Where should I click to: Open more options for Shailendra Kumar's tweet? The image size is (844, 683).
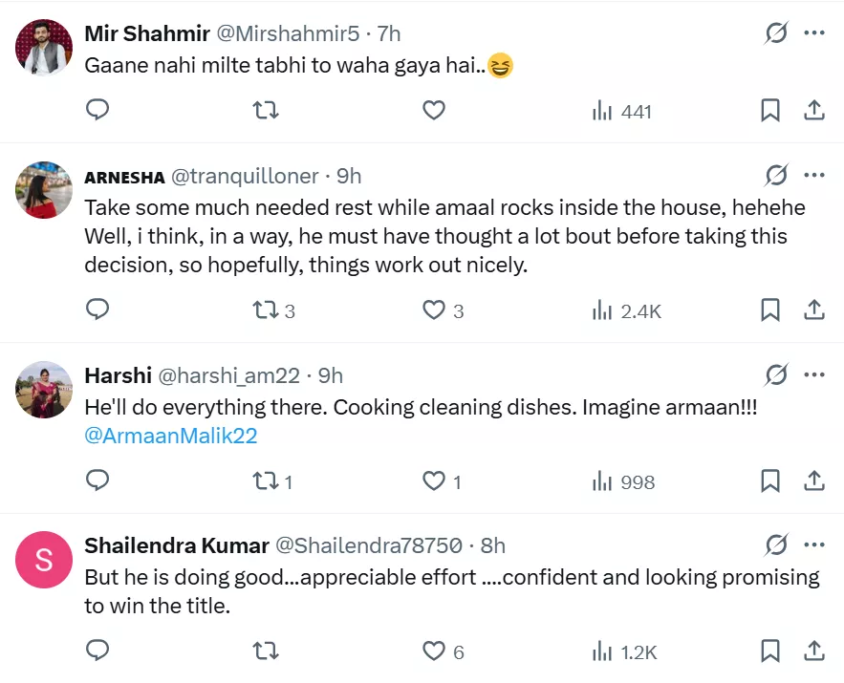pyautogui.click(x=814, y=545)
